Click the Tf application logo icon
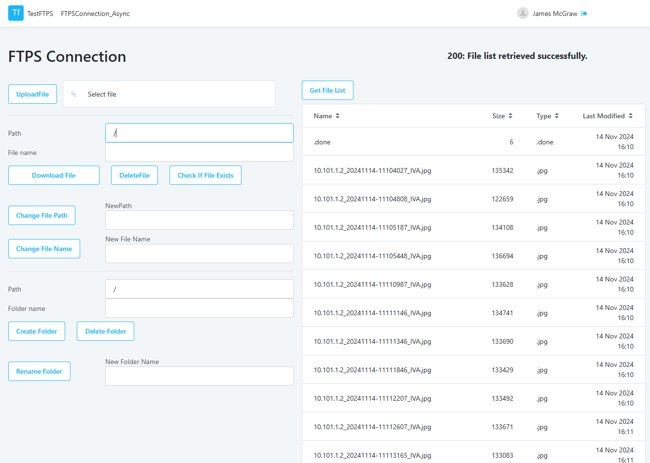 click(16, 13)
